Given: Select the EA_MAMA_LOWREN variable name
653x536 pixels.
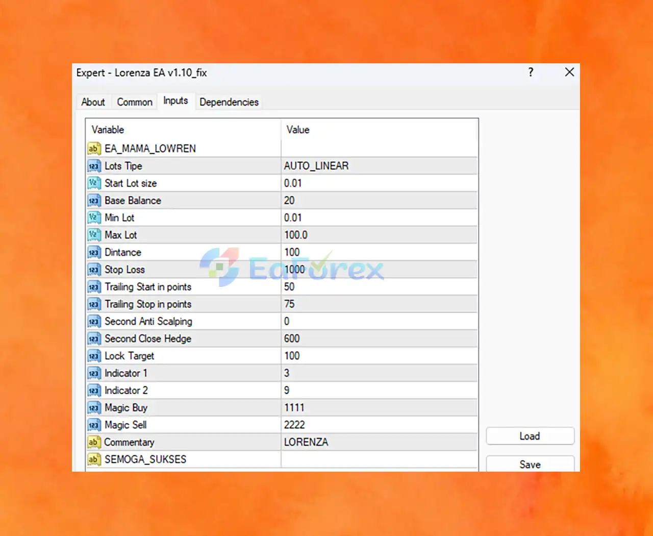Looking at the screenshot, I should click(150, 149).
